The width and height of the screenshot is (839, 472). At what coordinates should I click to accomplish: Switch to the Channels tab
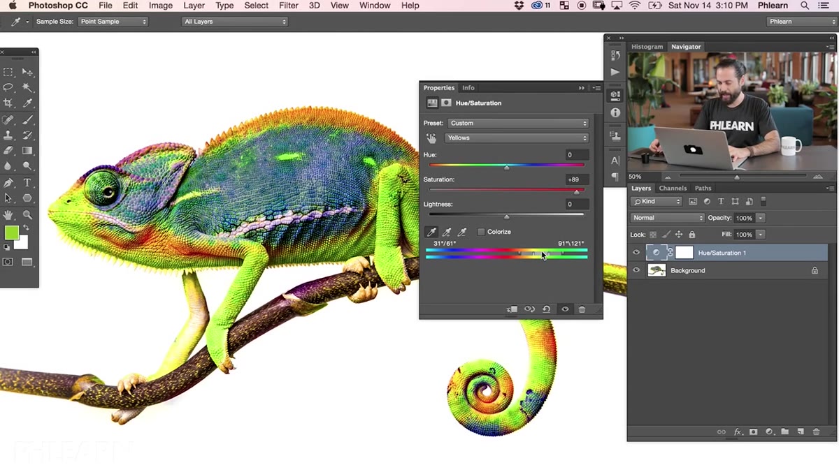[x=673, y=189]
